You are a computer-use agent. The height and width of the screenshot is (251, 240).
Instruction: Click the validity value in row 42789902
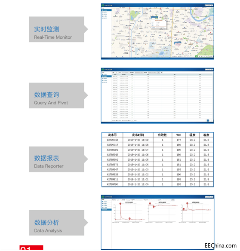(x=163, y=159)
